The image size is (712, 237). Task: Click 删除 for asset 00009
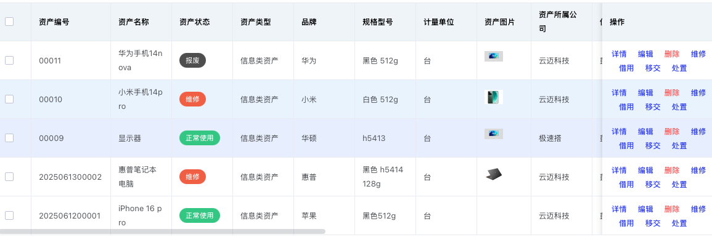tap(671, 131)
